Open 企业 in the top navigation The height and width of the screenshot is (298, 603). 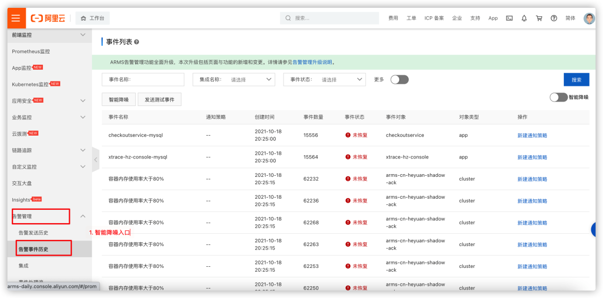457,18
